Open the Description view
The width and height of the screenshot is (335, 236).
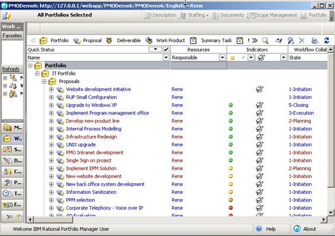pyautogui.click(x=160, y=15)
